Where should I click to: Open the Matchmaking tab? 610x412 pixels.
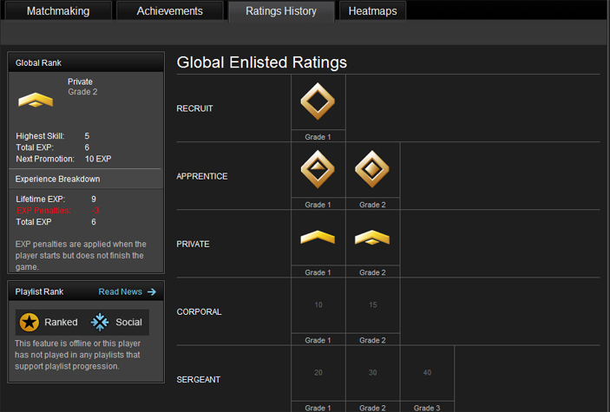point(57,11)
